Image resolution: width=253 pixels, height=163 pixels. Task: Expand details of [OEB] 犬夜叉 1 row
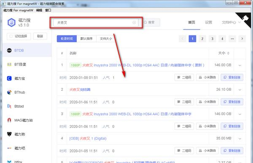tap(240, 139)
